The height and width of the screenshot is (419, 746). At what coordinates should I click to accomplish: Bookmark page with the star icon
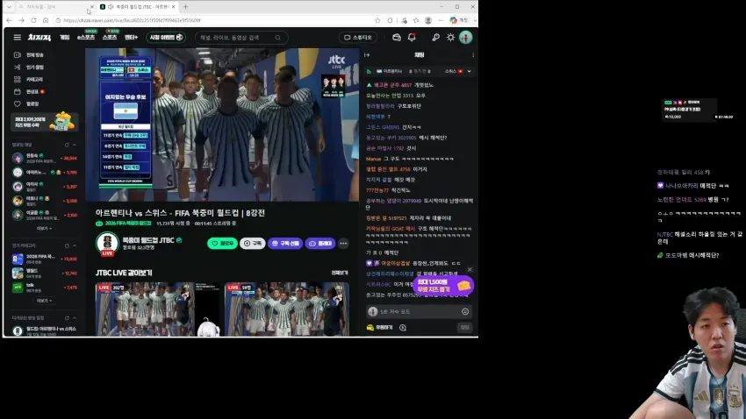(x=377, y=20)
